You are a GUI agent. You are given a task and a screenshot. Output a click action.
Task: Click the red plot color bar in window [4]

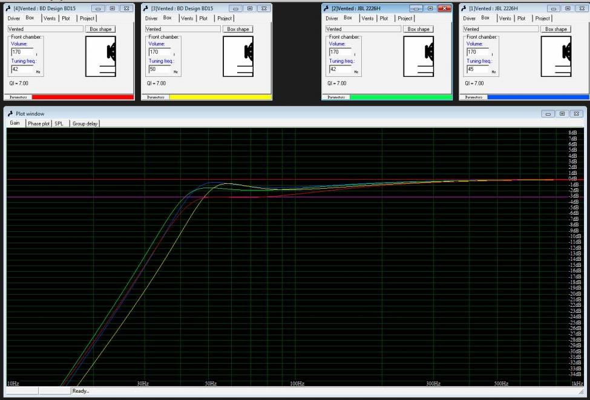[x=82, y=97]
